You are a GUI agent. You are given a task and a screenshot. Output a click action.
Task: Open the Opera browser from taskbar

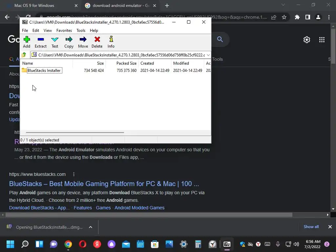tap(82, 244)
